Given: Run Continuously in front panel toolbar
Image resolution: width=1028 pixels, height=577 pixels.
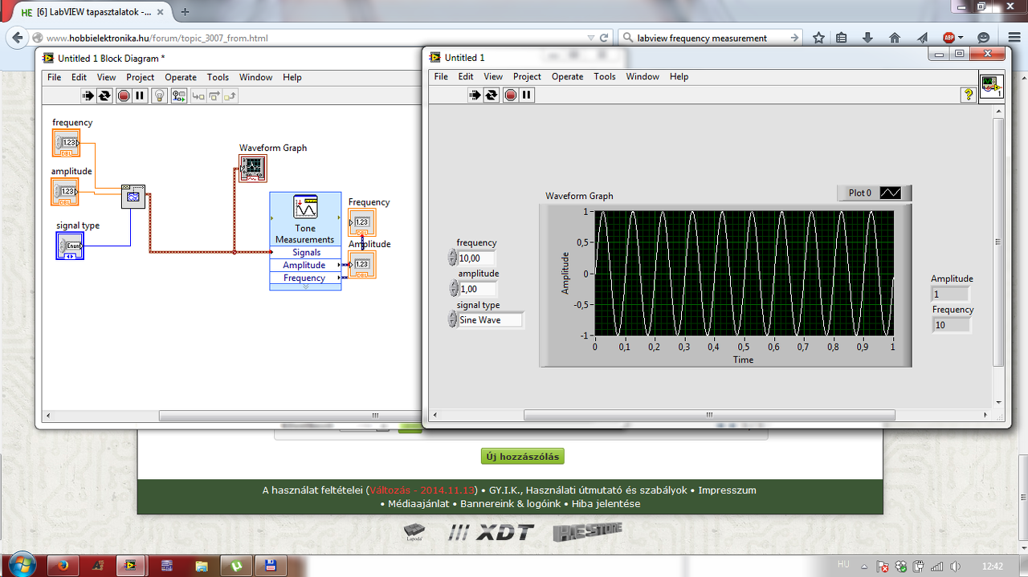Looking at the screenshot, I should [x=492, y=95].
